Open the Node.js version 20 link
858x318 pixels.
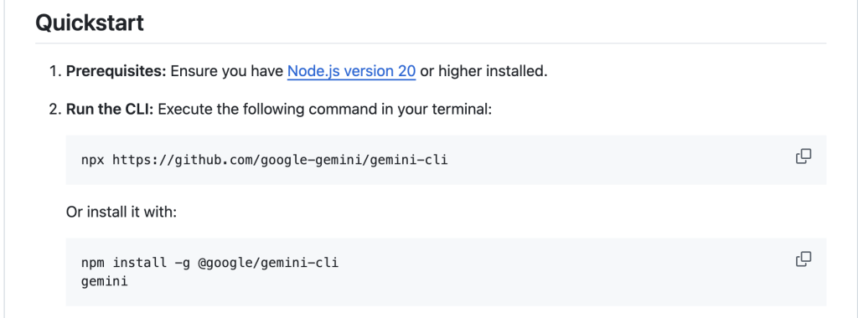pyautogui.click(x=351, y=71)
